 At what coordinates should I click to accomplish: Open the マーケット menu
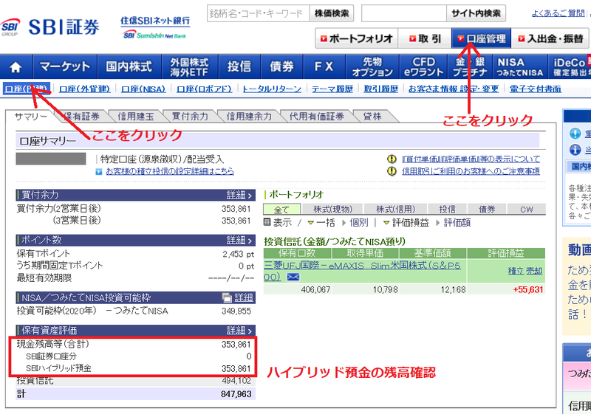coord(65,67)
